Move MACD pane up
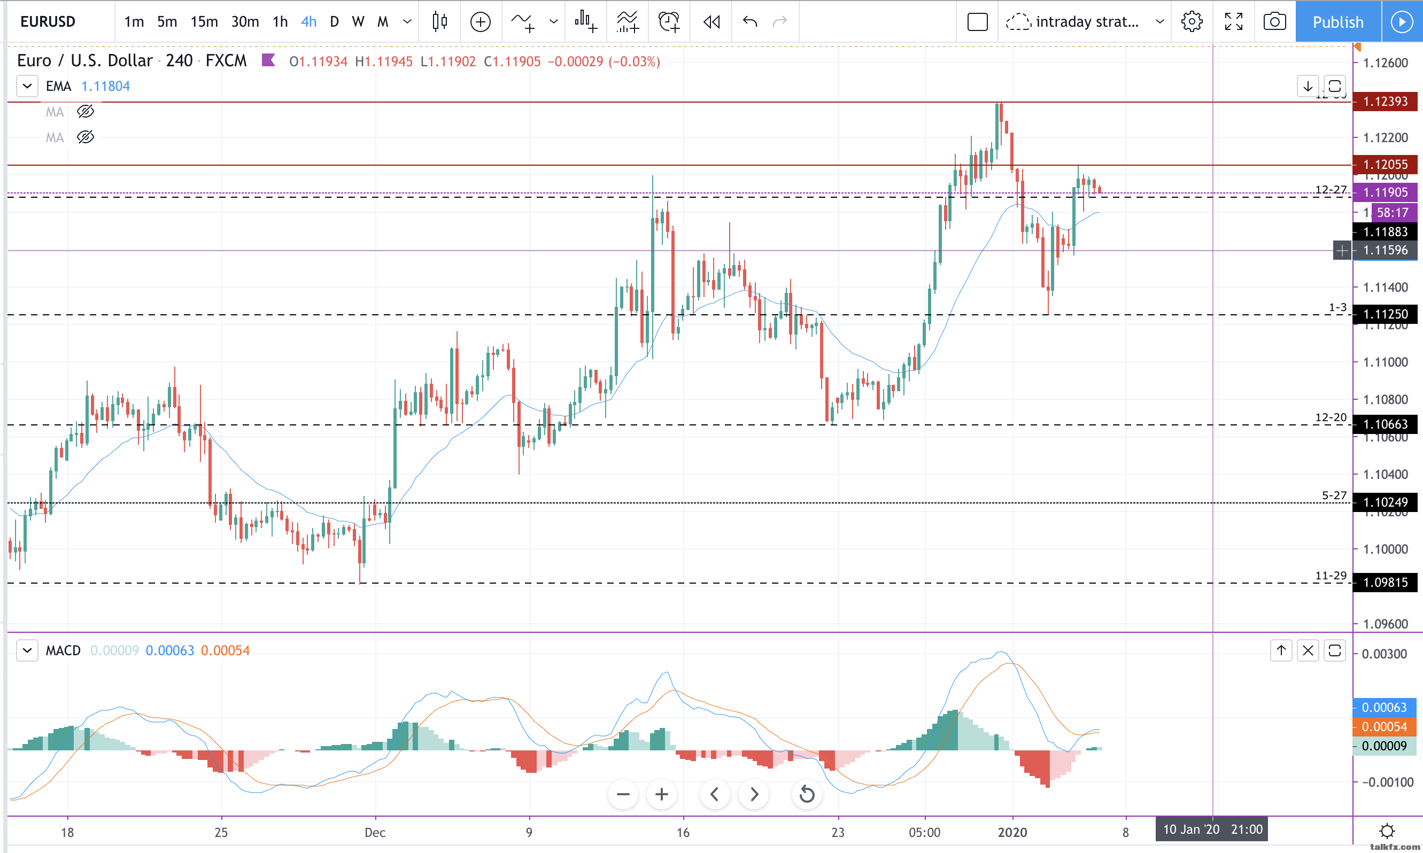 (1281, 650)
